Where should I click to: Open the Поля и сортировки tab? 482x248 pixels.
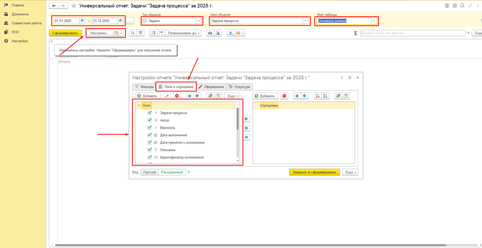176,87
